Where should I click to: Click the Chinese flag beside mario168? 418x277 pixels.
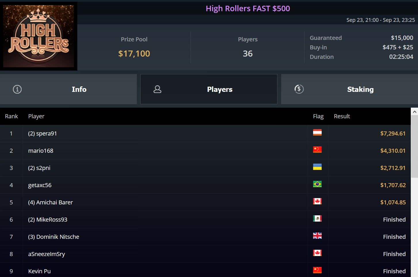click(x=317, y=150)
